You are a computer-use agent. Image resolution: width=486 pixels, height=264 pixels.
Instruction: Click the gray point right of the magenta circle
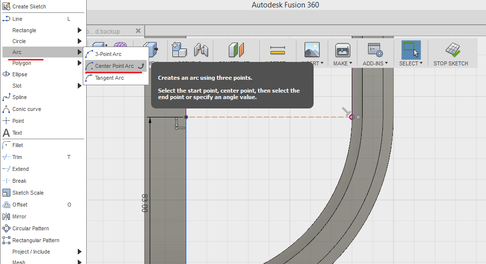click(358, 117)
